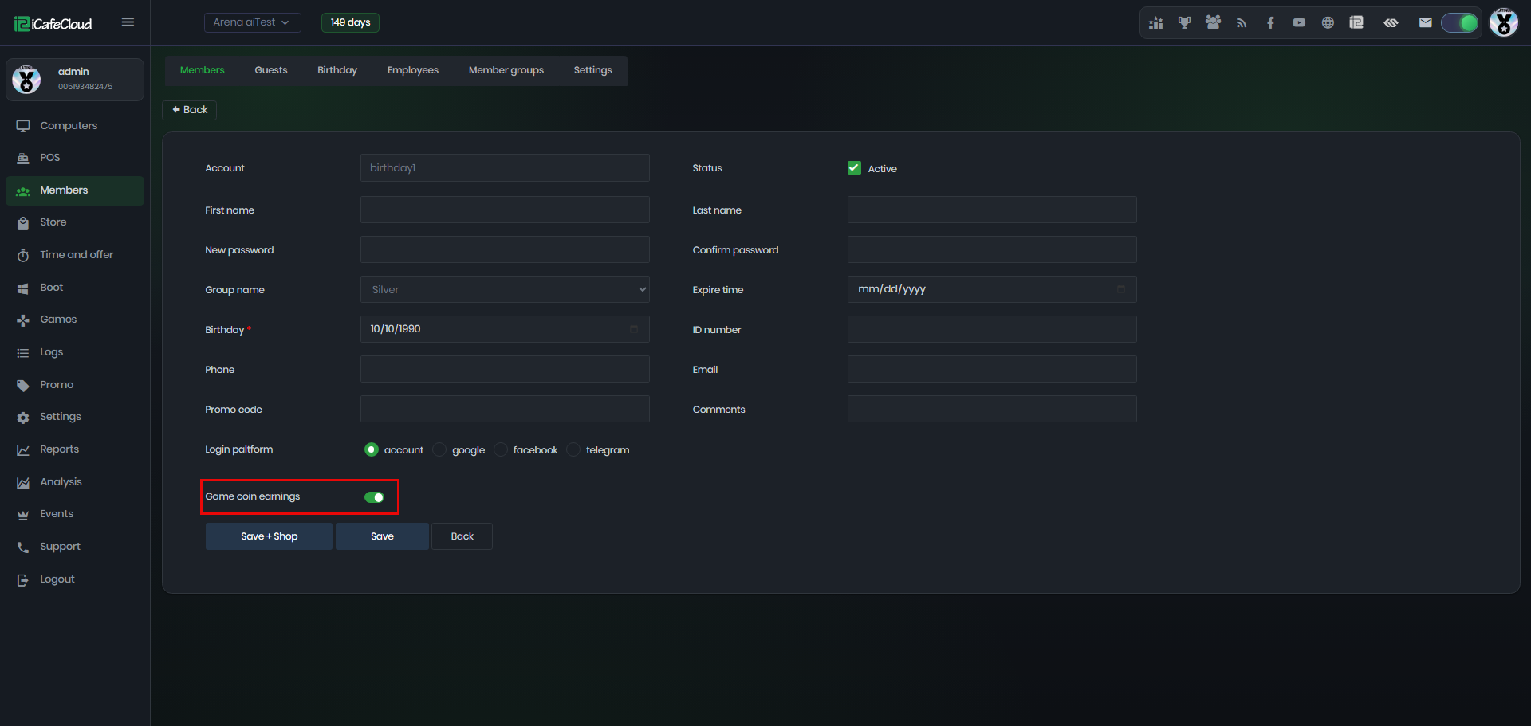Image resolution: width=1531 pixels, height=726 pixels.
Task: Select the telegram login platform radio
Action: [573, 449]
